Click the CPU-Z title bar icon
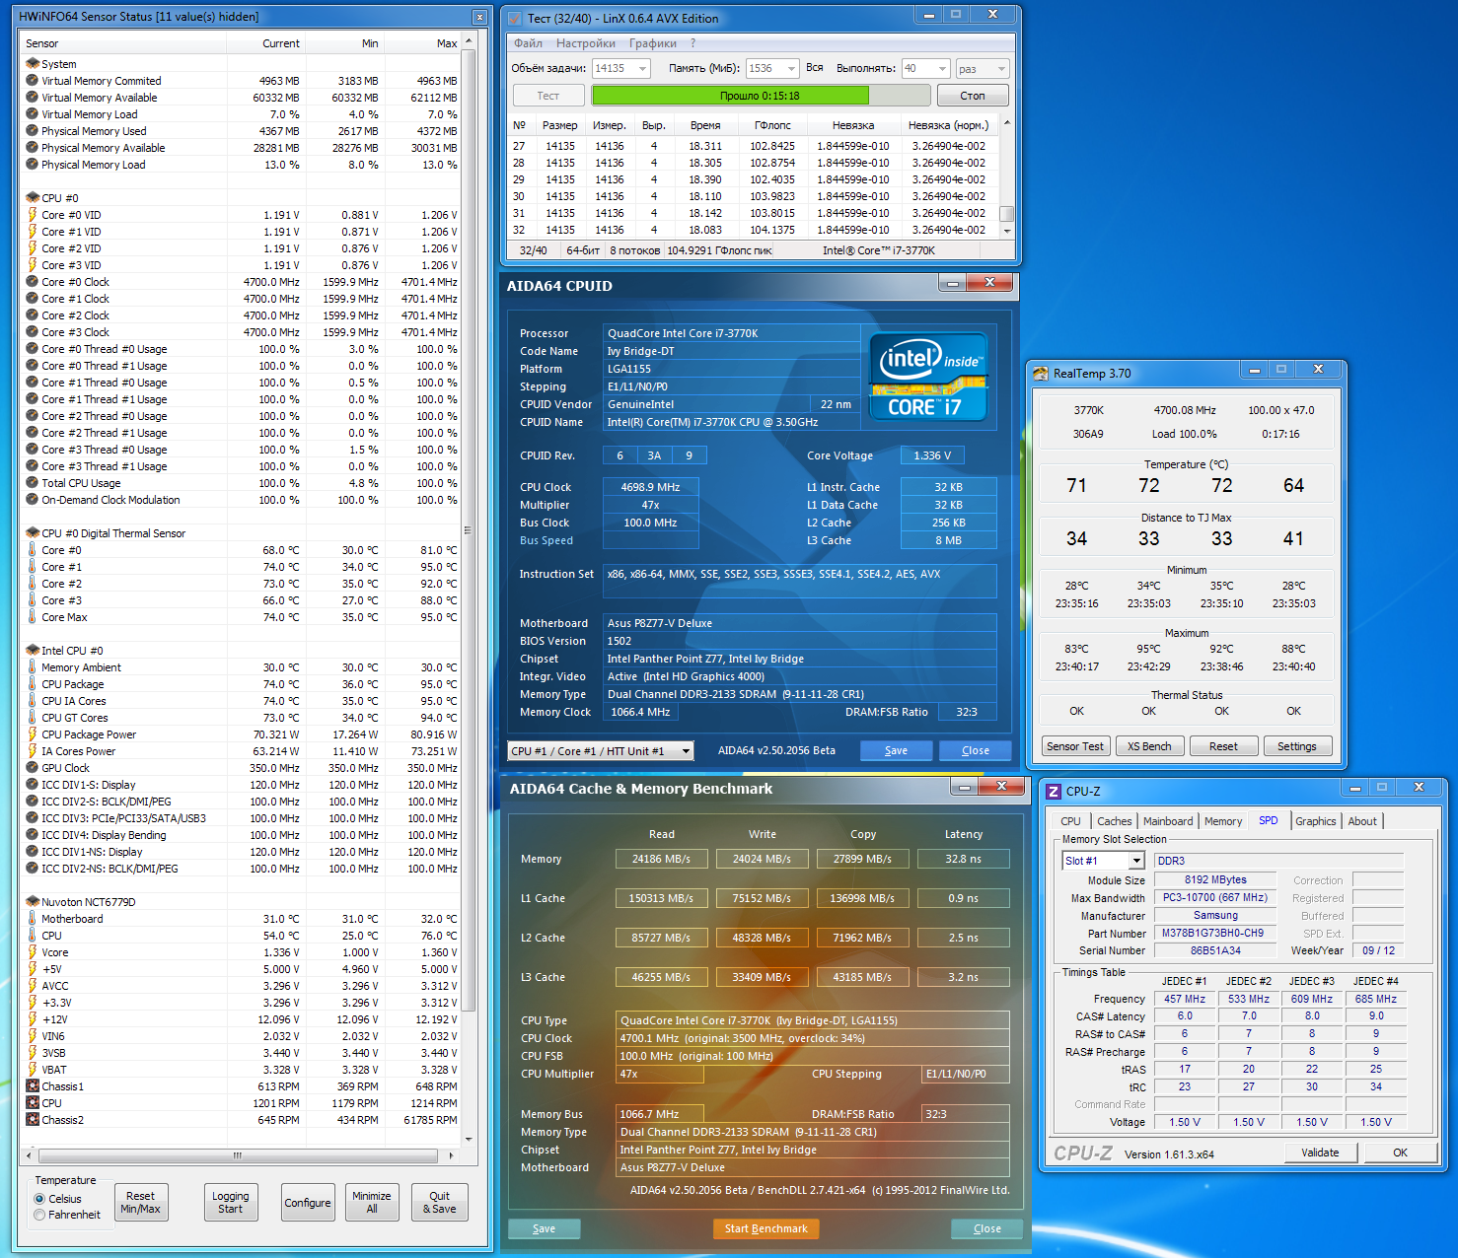The height and width of the screenshot is (1258, 1458). coord(1054,792)
